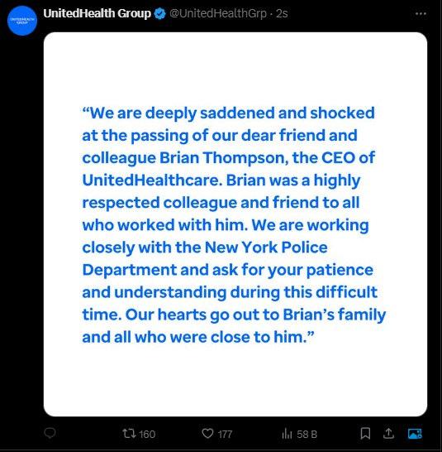442x452 pixels.
Task: Click the blue verified checkmark badge
Action: 160,13
